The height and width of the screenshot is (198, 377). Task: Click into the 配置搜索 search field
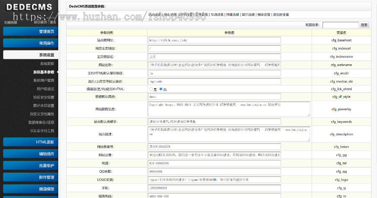click(x=340, y=25)
